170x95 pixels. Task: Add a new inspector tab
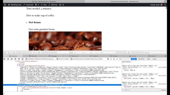coord(163,56)
